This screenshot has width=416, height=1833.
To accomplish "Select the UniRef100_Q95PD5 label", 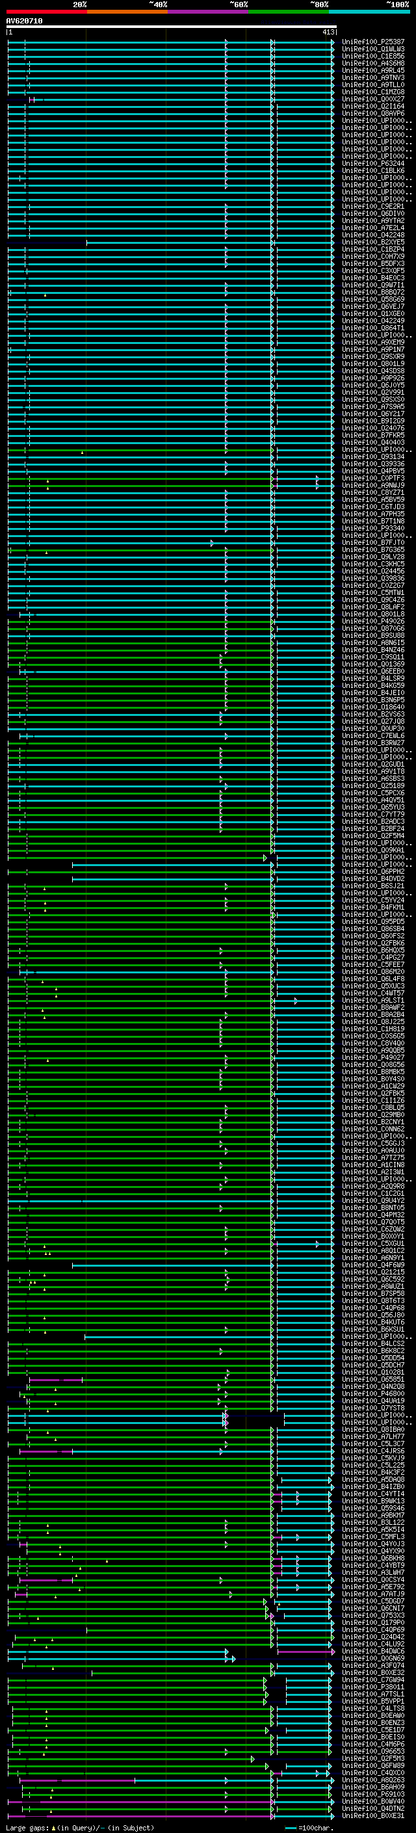I will 373,921.
